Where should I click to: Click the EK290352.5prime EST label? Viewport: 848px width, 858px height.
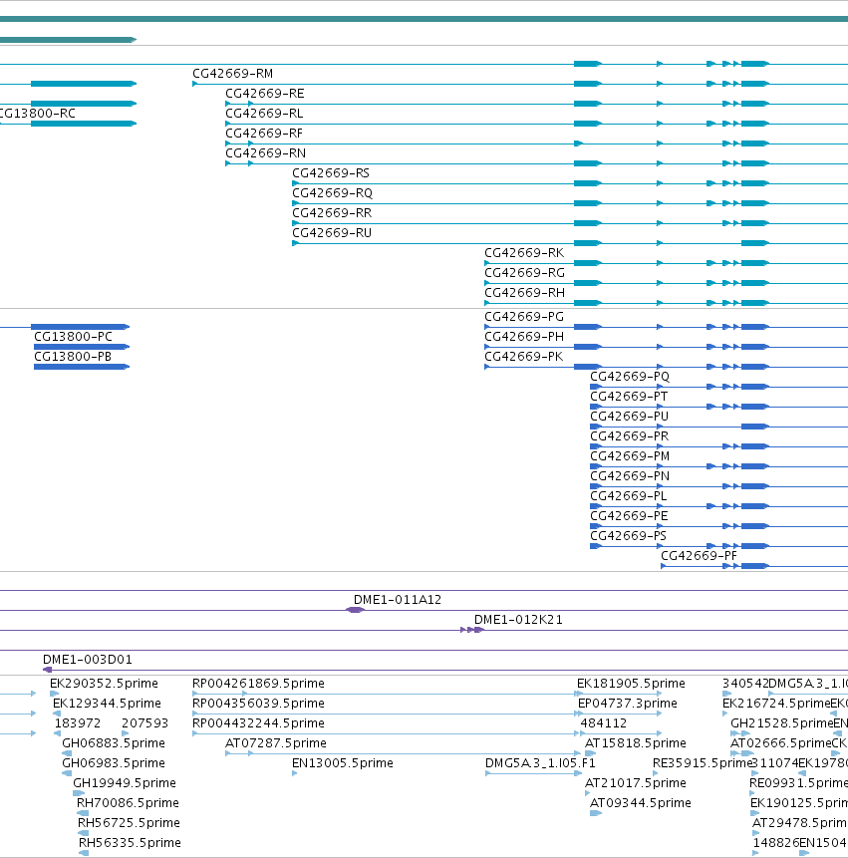coord(104,684)
